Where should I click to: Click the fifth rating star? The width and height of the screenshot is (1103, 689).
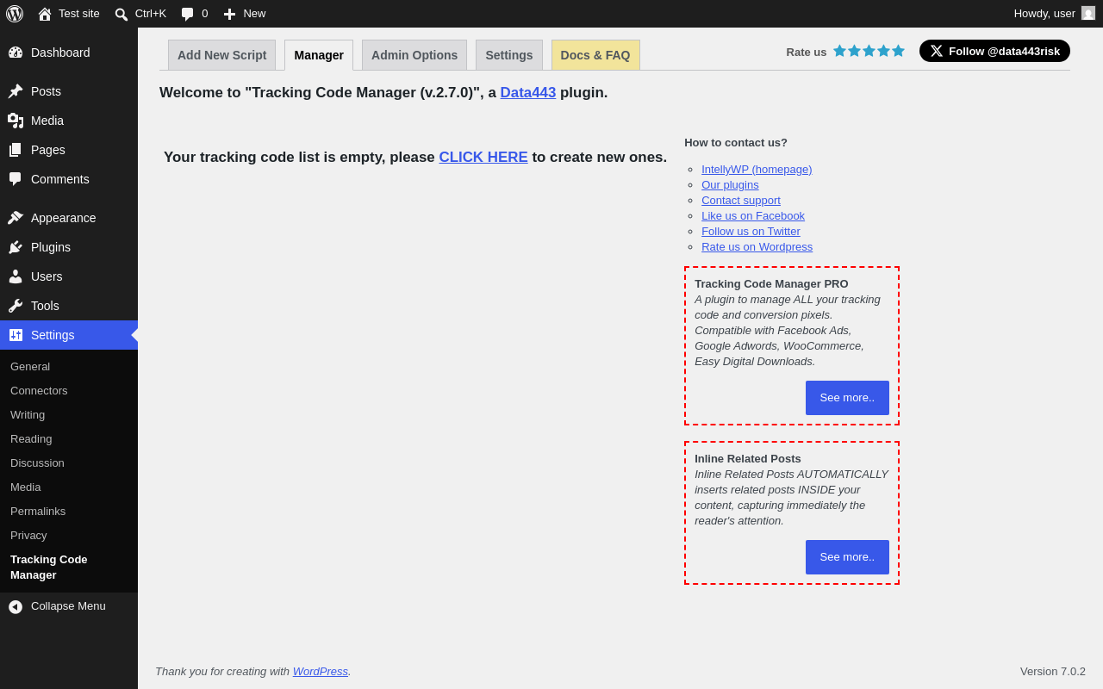pyautogui.click(x=898, y=51)
